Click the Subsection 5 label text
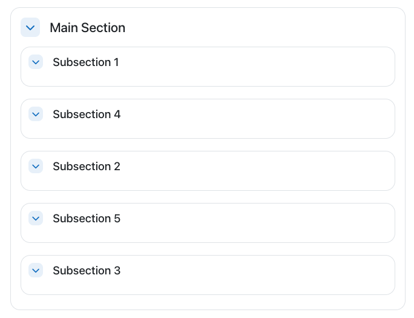414x318 pixels. [x=87, y=219]
